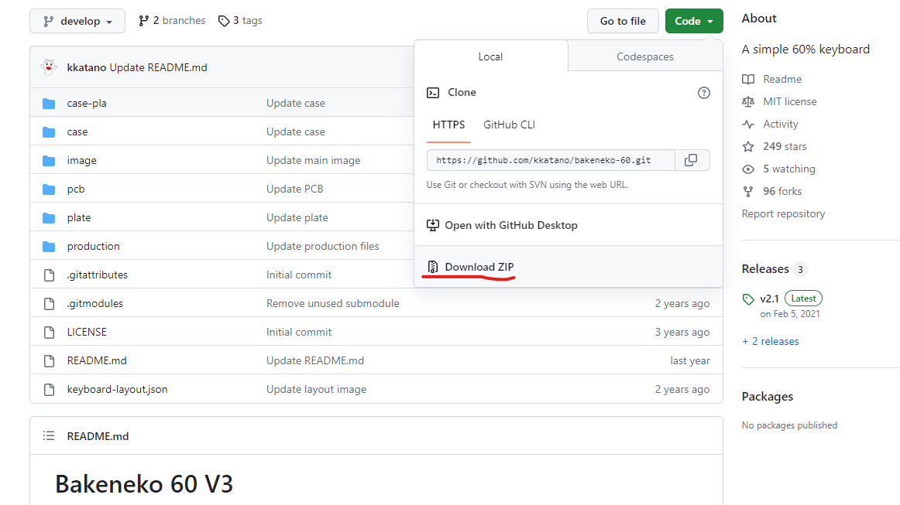Open the Update production files commit
This screenshot has height=505, width=900.
[x=322, y=247]
